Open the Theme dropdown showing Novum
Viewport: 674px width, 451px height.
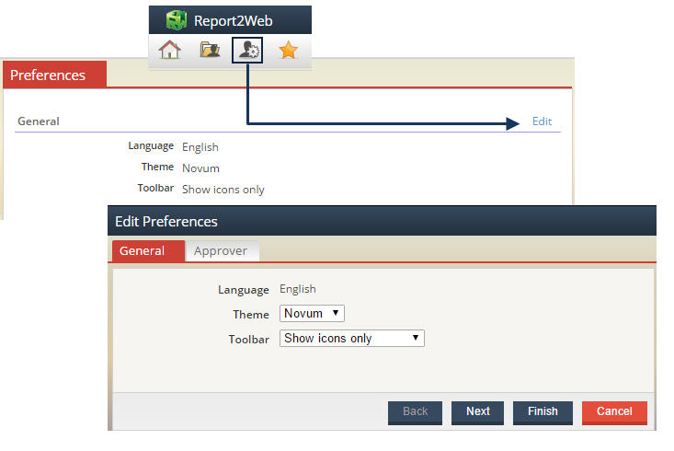click(312, 314)
